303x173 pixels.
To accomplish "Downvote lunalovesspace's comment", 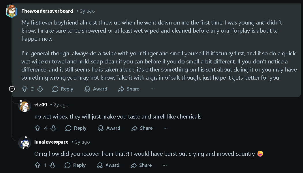I will pos(52,165).
